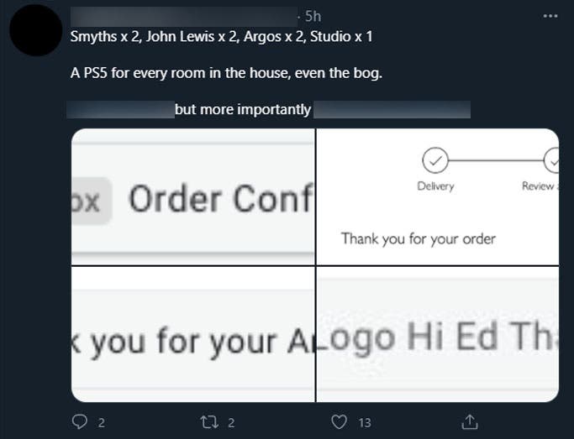
Task: Retweet this post using the retweet icon
Action: [210, 422]
